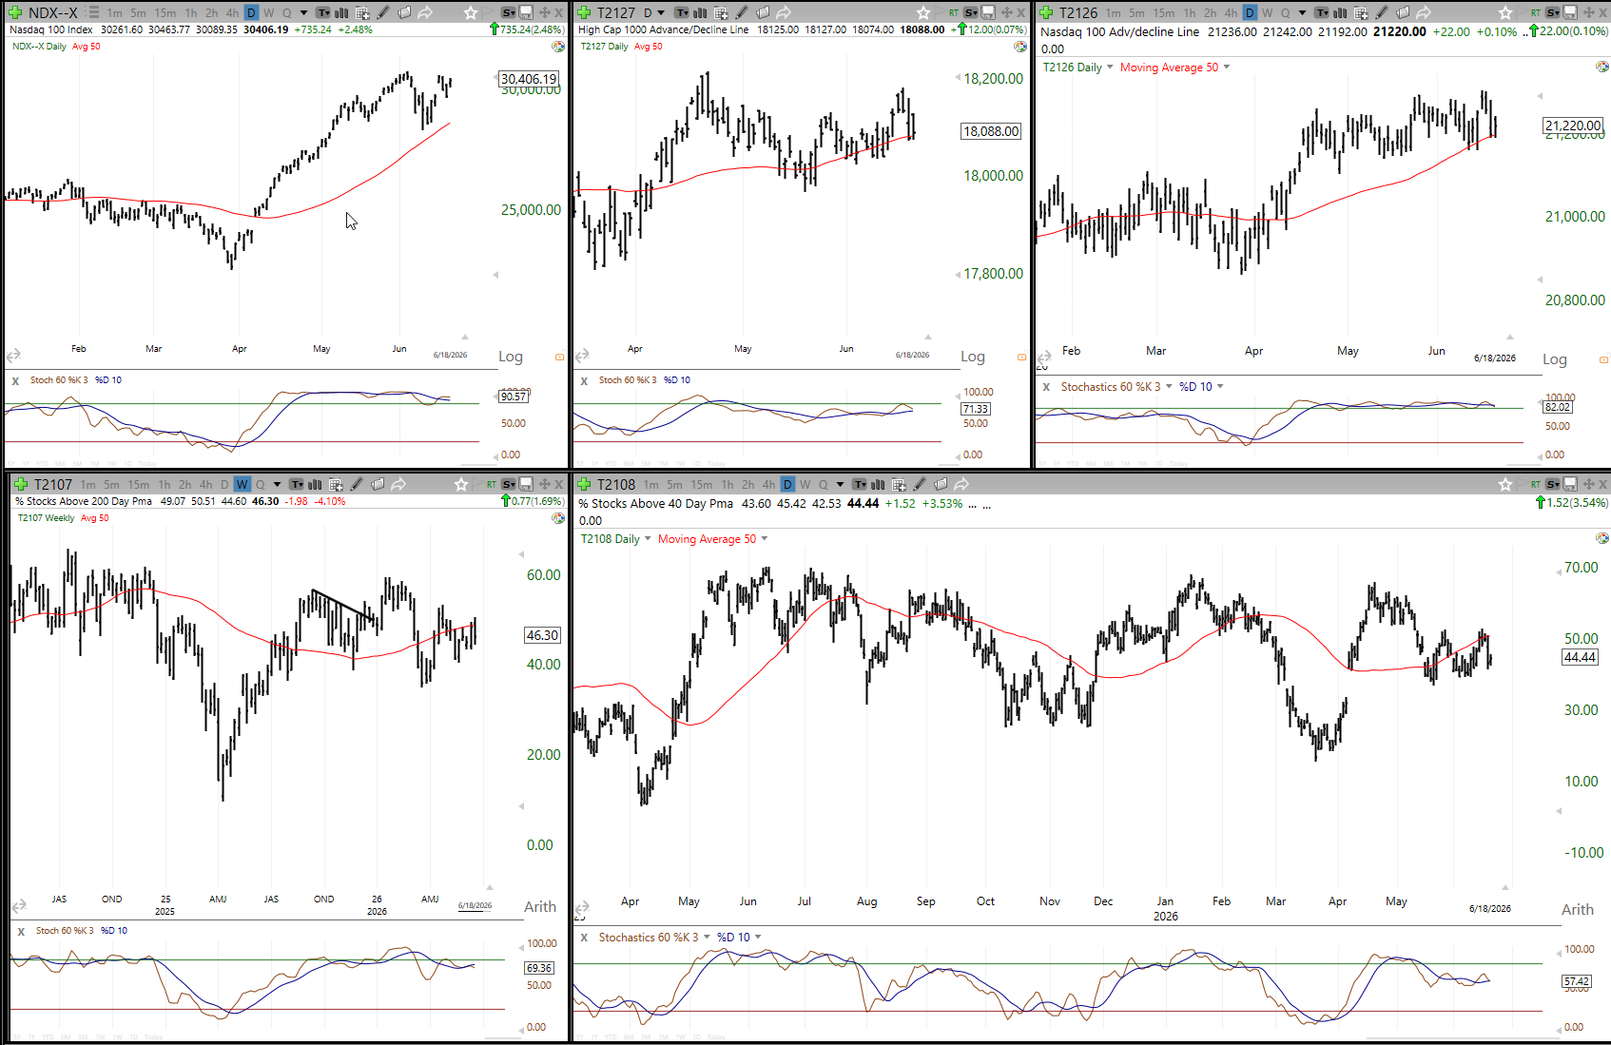Switch T2108 chart to Weekly timeframe
Image resolution: width=1611 pixels, height=1045 pixels.
805,484
